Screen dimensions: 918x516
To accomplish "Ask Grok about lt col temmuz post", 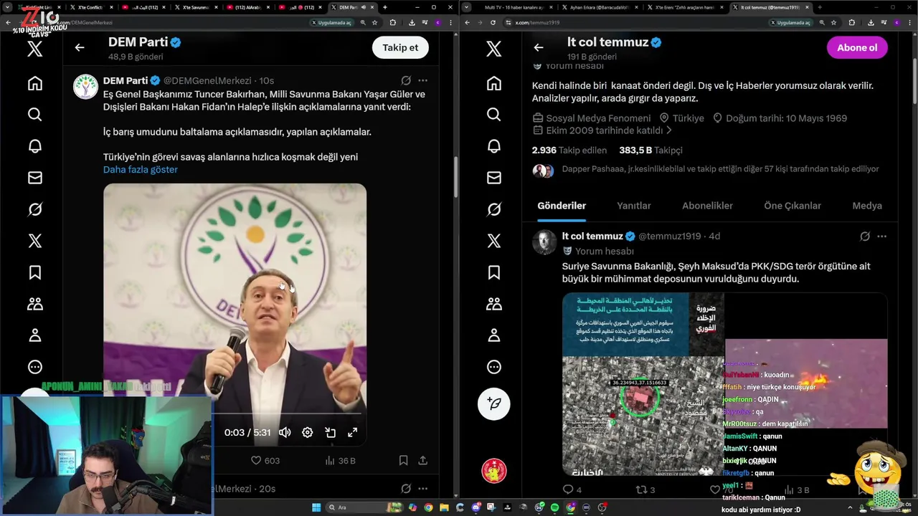I will 865,236.
